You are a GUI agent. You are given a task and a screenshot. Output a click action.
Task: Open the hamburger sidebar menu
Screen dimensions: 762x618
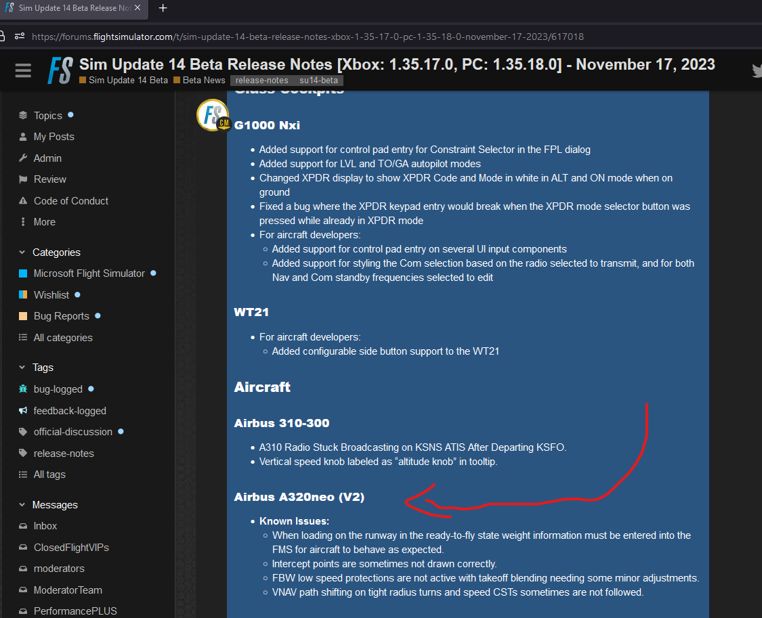coord(23,70)
